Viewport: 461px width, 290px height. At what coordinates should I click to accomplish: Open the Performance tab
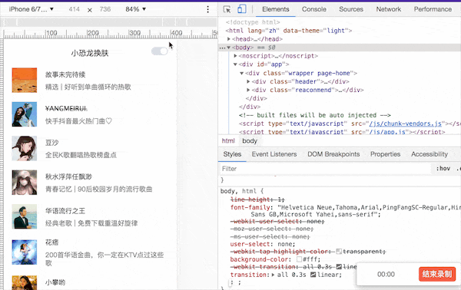(433, 9)
